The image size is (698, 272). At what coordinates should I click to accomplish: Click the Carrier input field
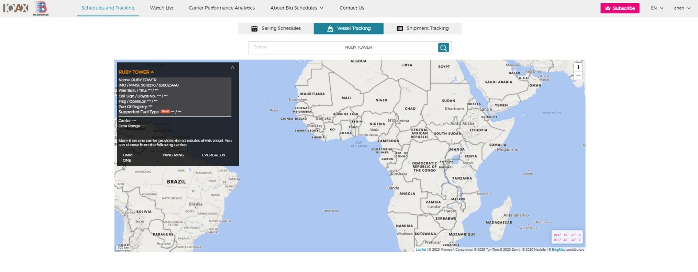tap(295, 47)
